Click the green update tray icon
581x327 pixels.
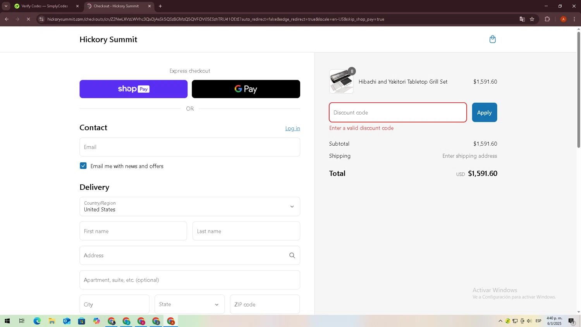[x=508, y=321]
